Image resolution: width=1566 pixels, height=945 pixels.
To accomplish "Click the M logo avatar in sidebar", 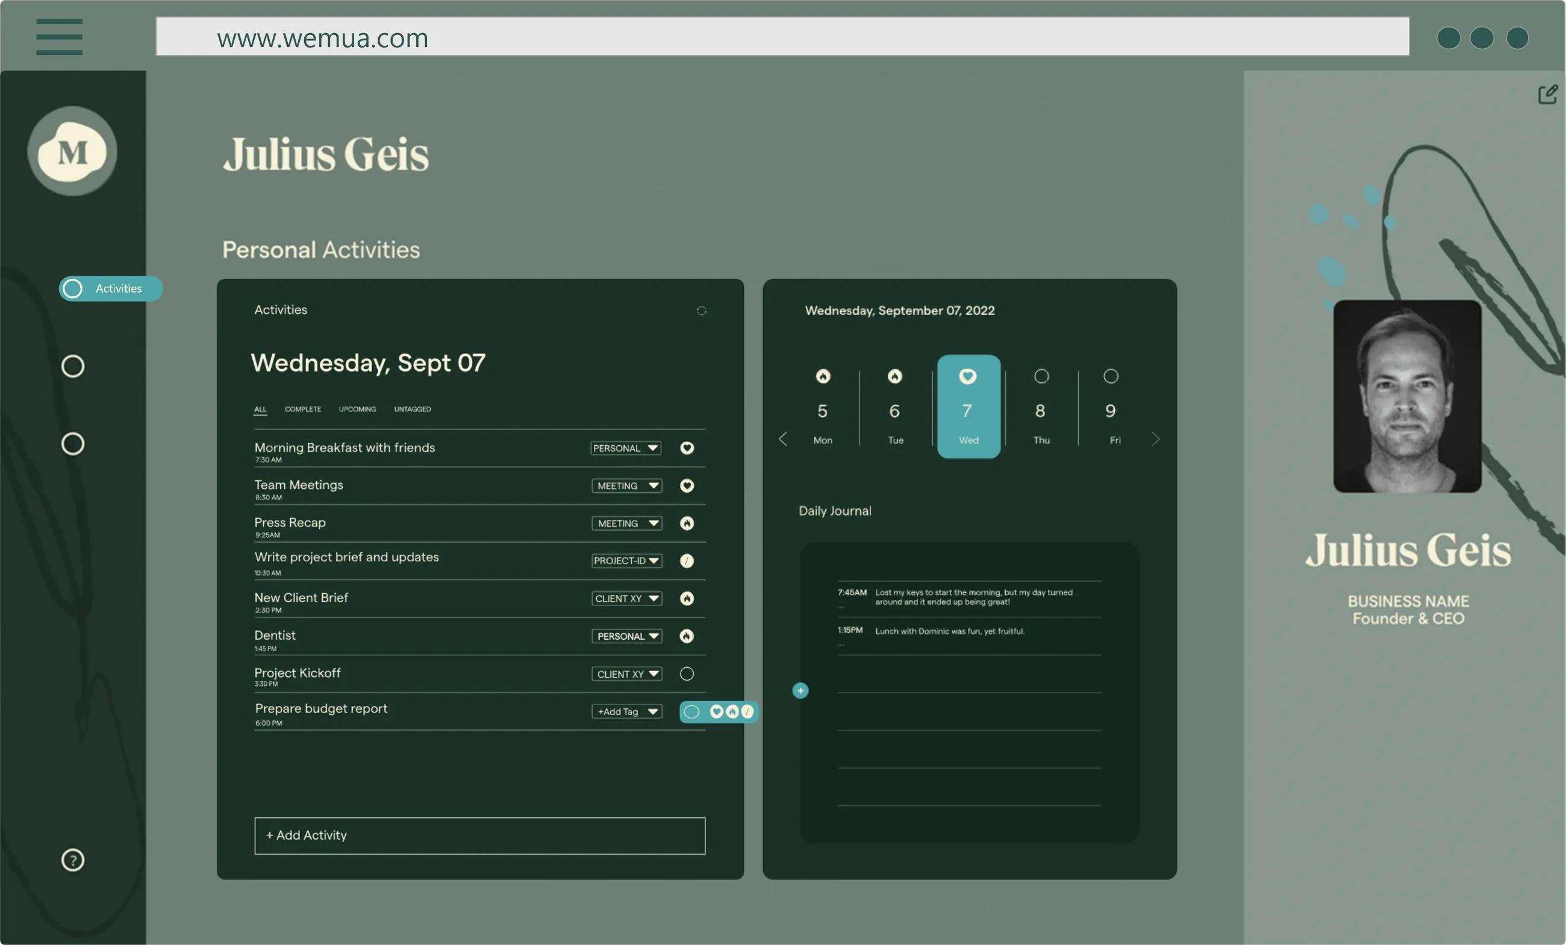I will tap(72, 151).
